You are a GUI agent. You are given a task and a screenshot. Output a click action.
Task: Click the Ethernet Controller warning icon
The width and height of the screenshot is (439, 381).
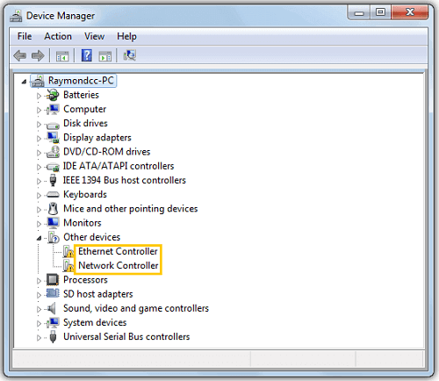[x=68, y=251]
